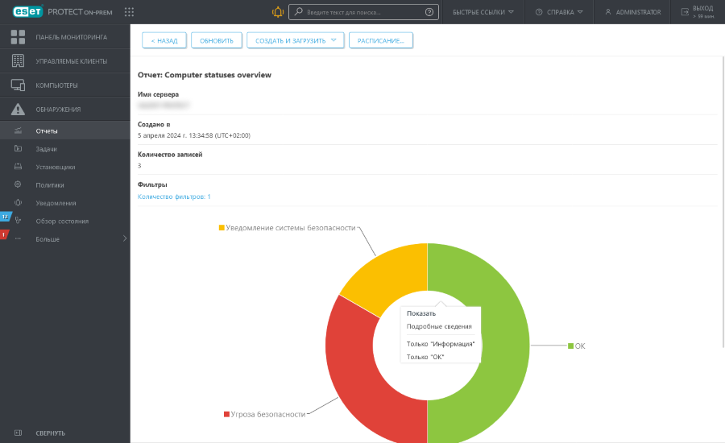
Task: Open the apps grid menu icon
Action: (x=129, y=12)
